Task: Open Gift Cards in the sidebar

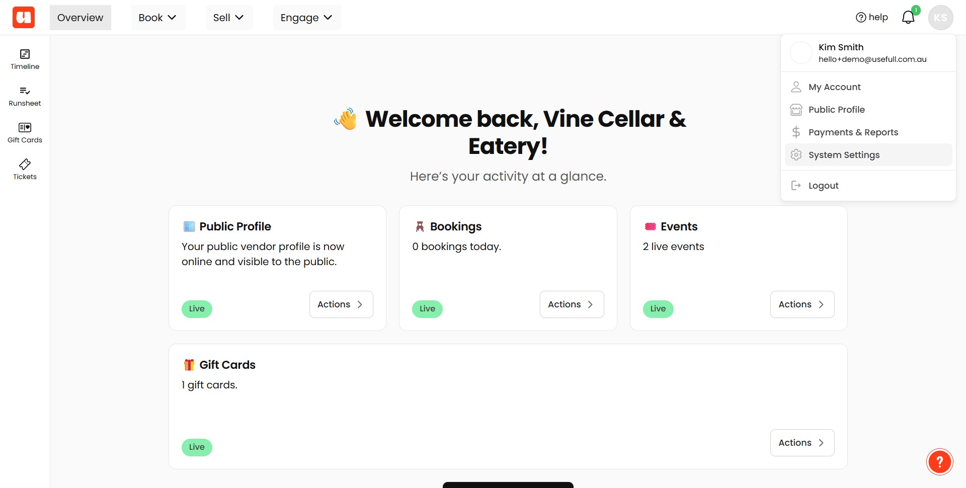Action: tap(25, 133)
